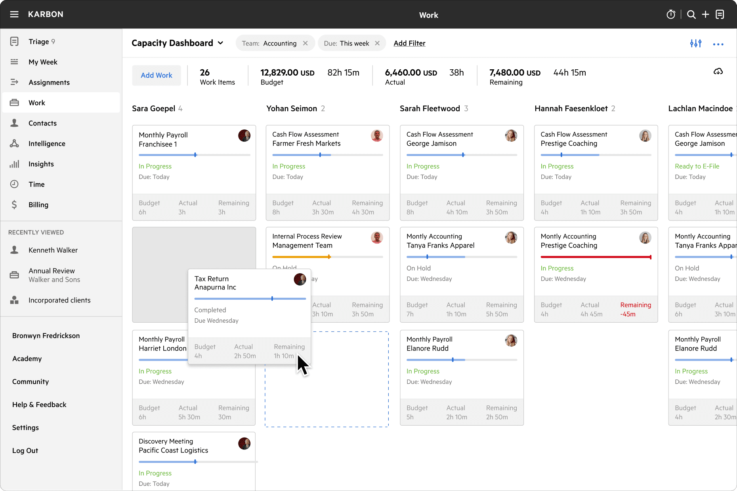Remove the Due This week filter
The height and width of the screenshot is (491, 737).
pos(377,43)
